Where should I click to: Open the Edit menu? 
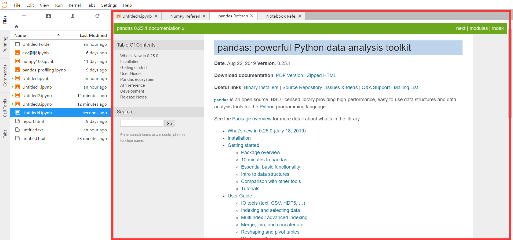click(30, 5)
